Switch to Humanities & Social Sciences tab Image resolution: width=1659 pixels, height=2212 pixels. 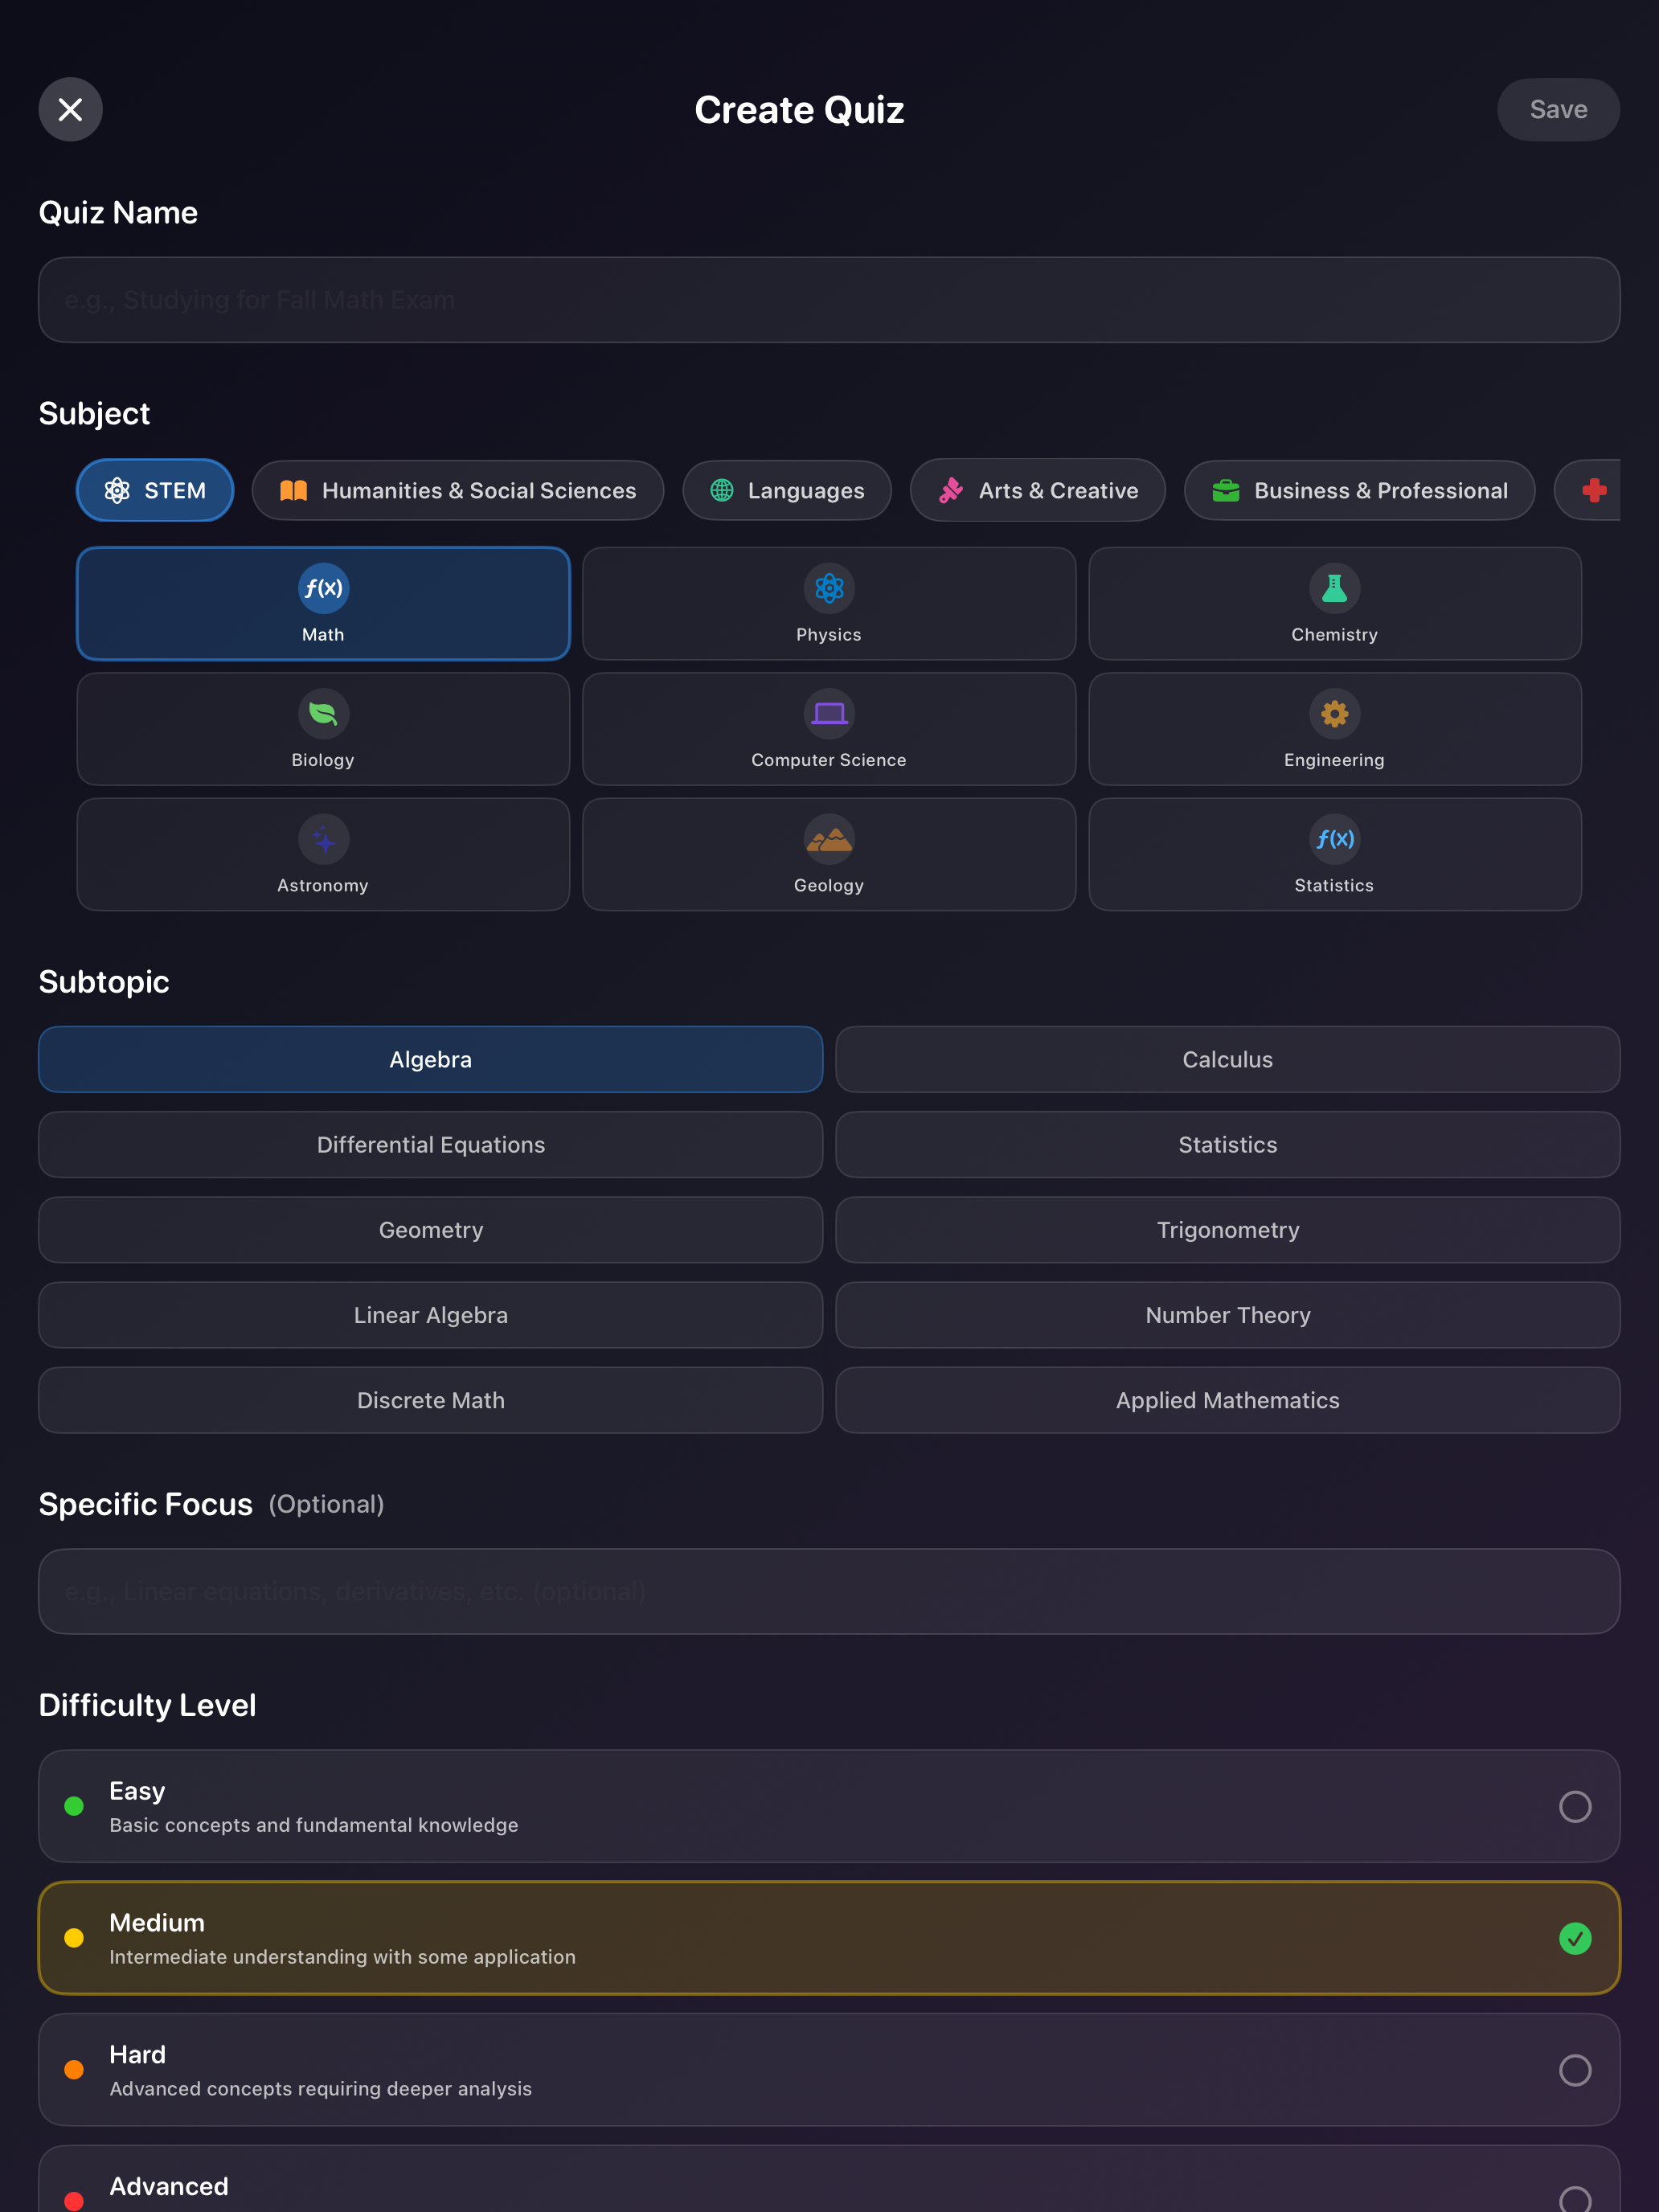tap(457, 490)
